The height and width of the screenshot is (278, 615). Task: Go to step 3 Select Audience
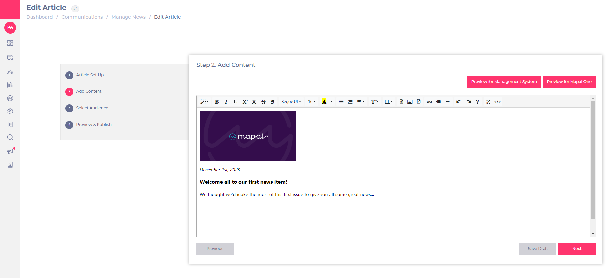point(87,108)
